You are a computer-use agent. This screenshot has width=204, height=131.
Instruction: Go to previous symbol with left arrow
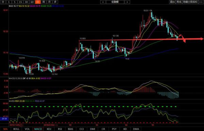coord(103,2)
